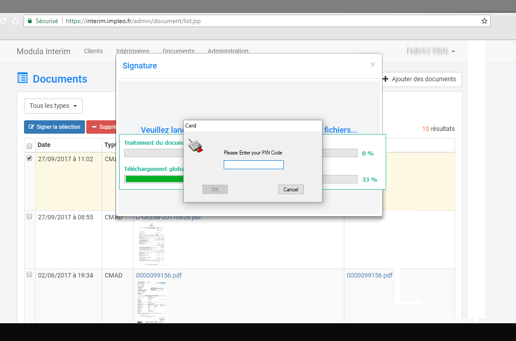Select the 02/06/2017 19:34 row checkbox
Screen dimensions: 516x341
29,275
